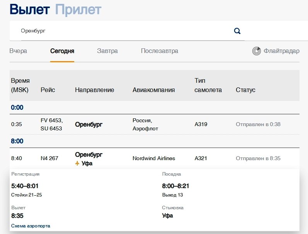Switch to the Прилет arrivals heading
Image resolution: width=308 pixels, height=234 pixels.
78,10
